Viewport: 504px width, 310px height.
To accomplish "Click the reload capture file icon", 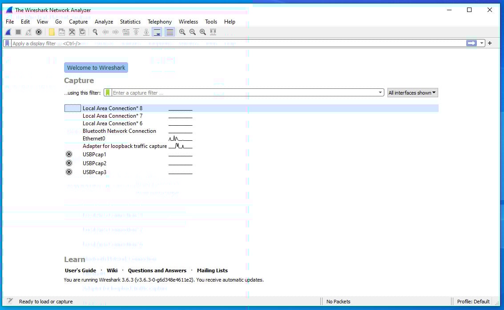I will pyautogui.click(x=82, y=32).
